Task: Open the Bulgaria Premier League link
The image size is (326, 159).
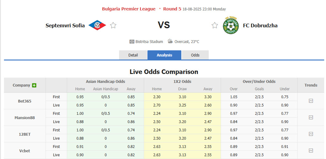Action: (x=129, y=9)
